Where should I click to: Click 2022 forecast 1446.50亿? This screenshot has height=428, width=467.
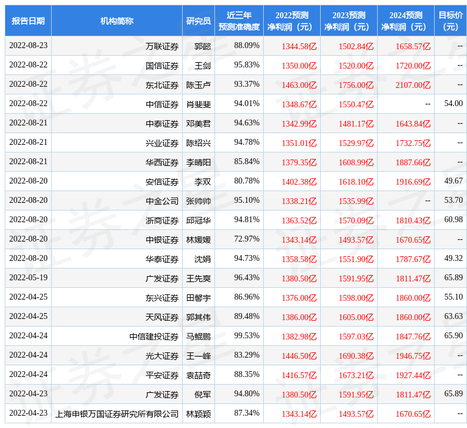300,356
